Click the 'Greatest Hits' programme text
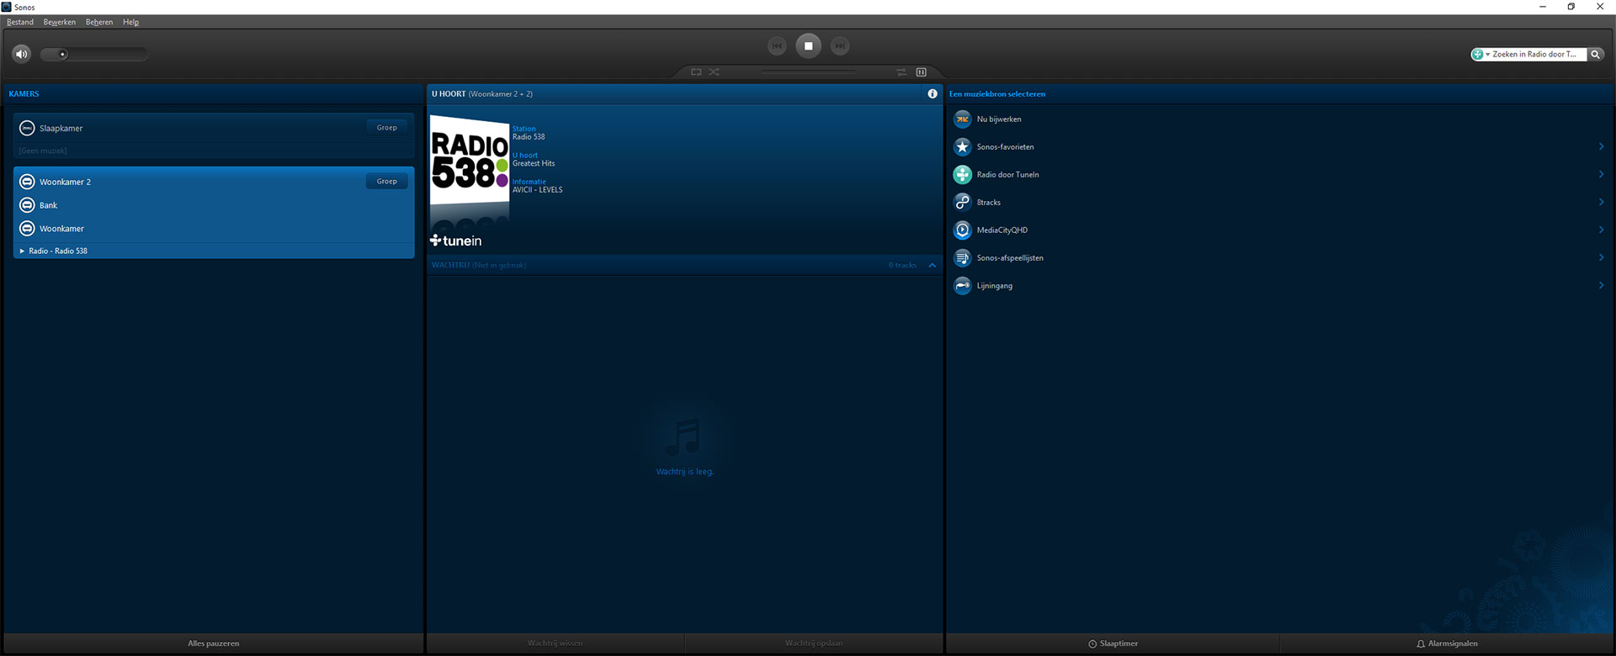Image resolution: width=1616 pixels, height=656 pixels. pos(534,164)
